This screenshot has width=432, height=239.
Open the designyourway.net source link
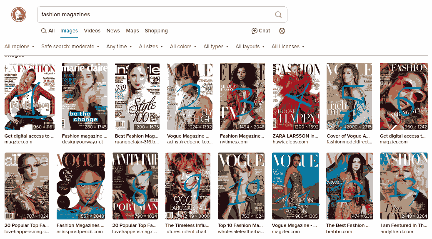click(x=82, y=142)
